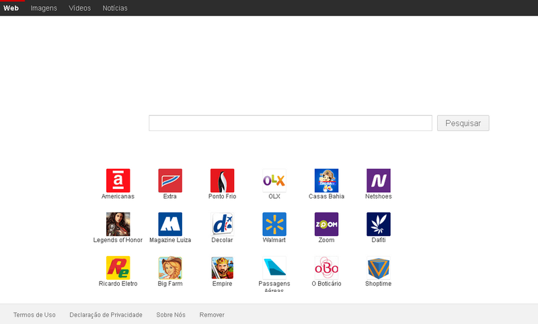Screen dimensions: 538x324
Task: Click the Americanas text label
Action: point(118,196)
